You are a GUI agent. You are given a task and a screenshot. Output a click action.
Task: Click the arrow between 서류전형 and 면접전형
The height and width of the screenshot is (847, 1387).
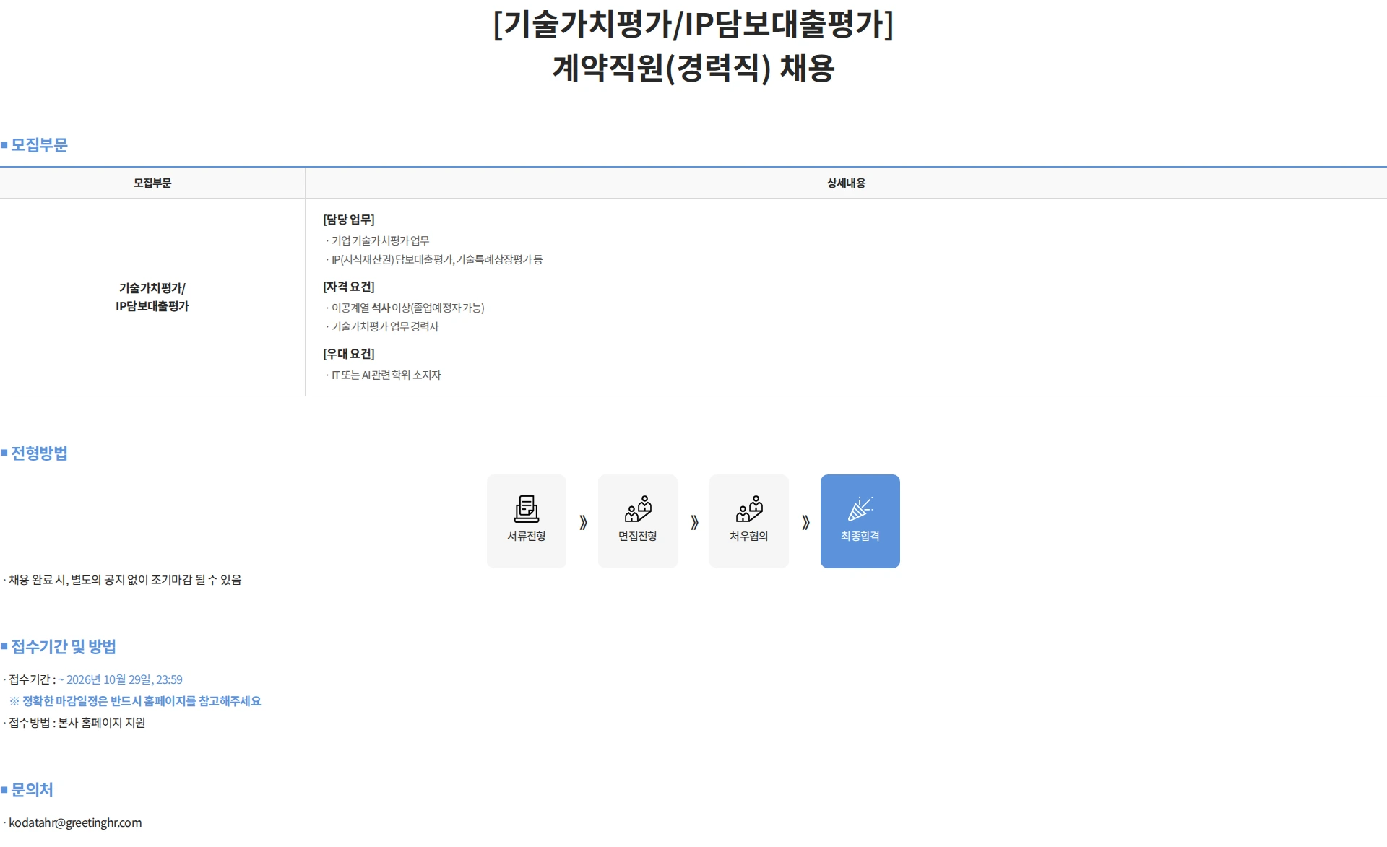coord(583,522)
